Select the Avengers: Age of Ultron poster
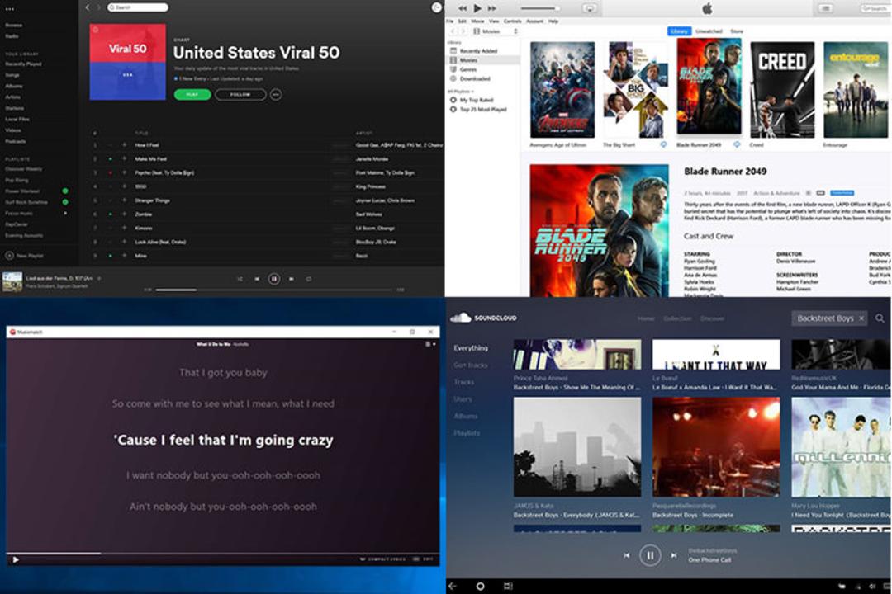This screenshot has height=594, width=892. tap(562, 90)
